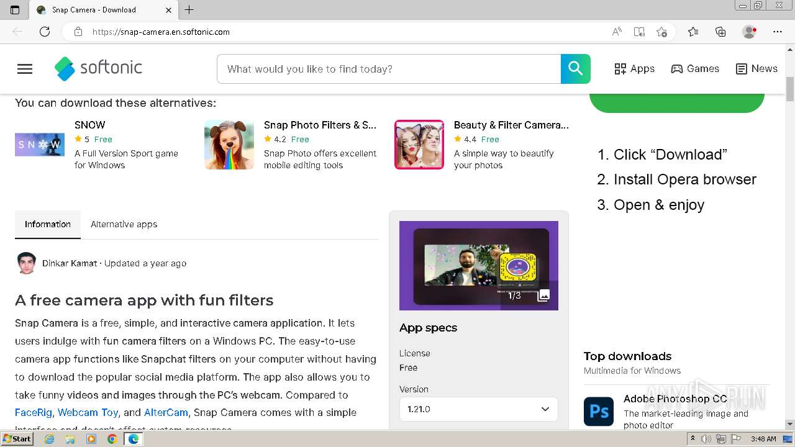Click browser refresh button
Screen dimensions: 795x447
pos(45,32)
